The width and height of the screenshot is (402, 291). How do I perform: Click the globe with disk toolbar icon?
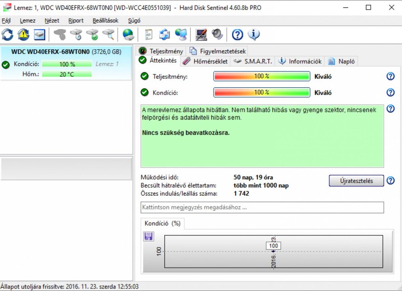(x=128, y=34)
